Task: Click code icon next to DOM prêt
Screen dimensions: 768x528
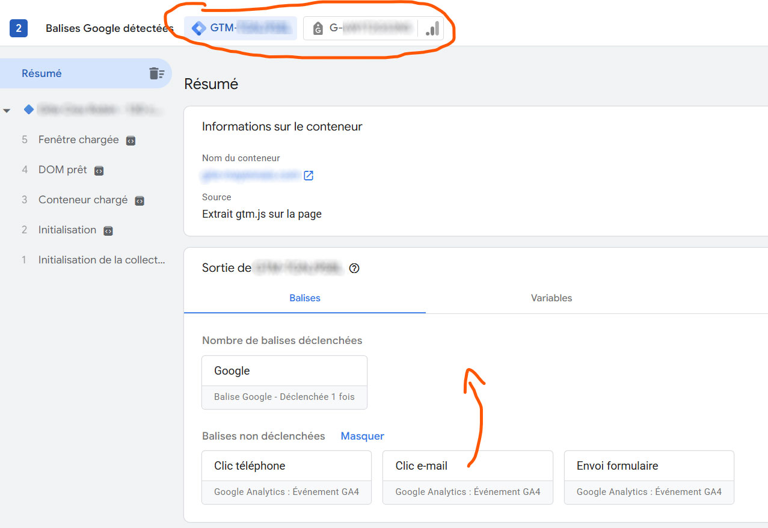Action: point(99,171)
